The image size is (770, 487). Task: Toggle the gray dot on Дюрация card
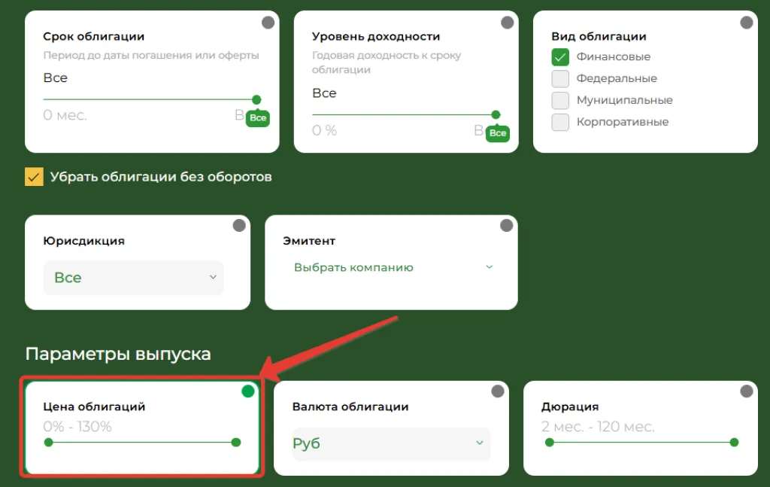747,391
